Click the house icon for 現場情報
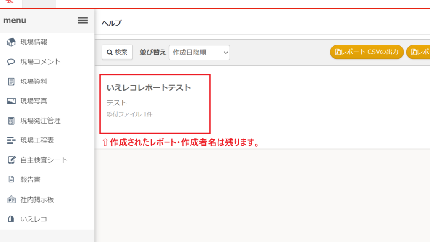This screenshot has height=242, width=430. [x=11, y=42]
